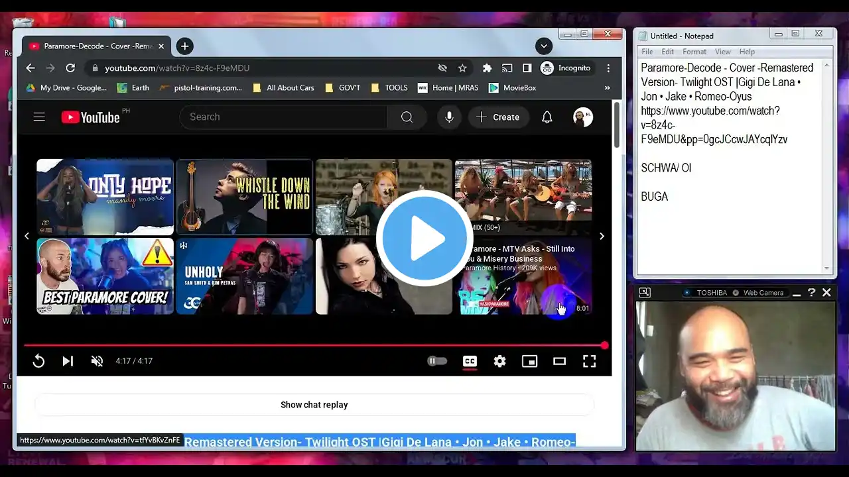Screen dimensions: 849x477
Task: Switch to theater mode view
Action: click(559, 361)
